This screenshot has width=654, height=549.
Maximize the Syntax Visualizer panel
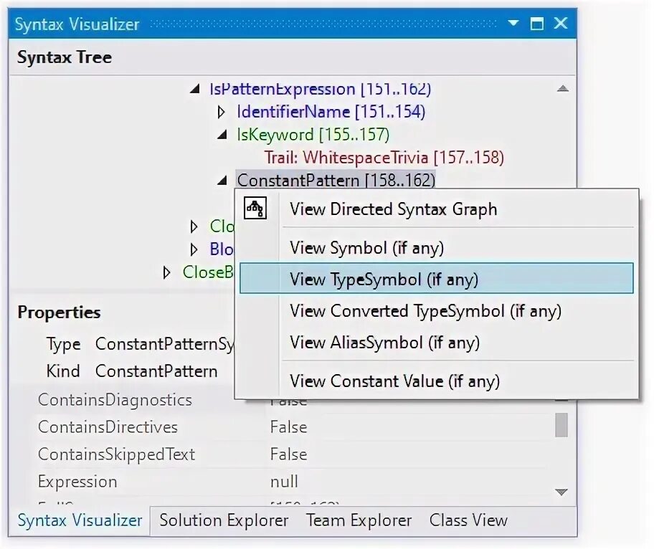coord(537,24)
